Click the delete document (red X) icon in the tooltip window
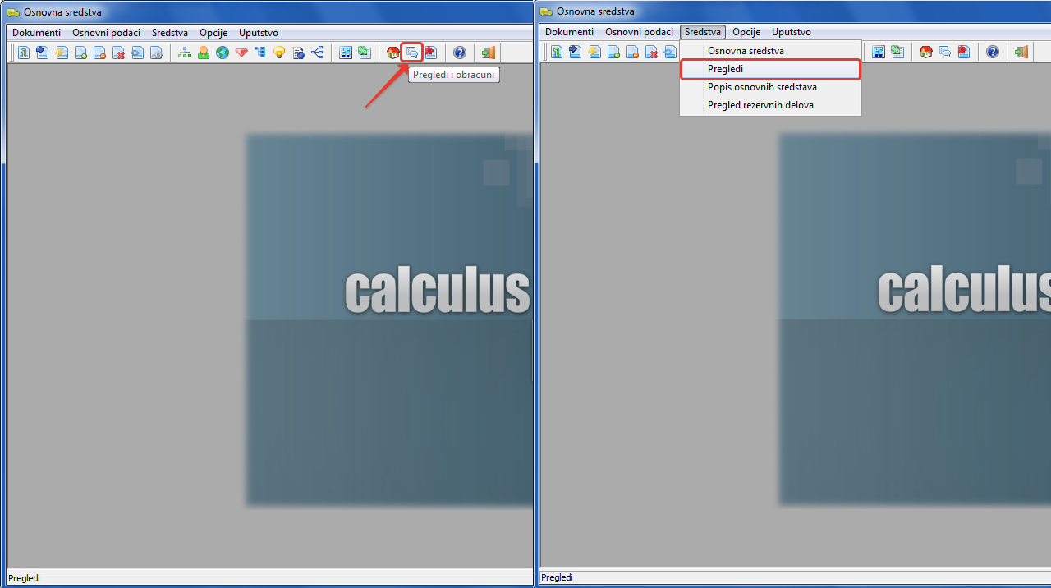The image size is (1051, 588). pyautogui.click(x=118, y=53)
